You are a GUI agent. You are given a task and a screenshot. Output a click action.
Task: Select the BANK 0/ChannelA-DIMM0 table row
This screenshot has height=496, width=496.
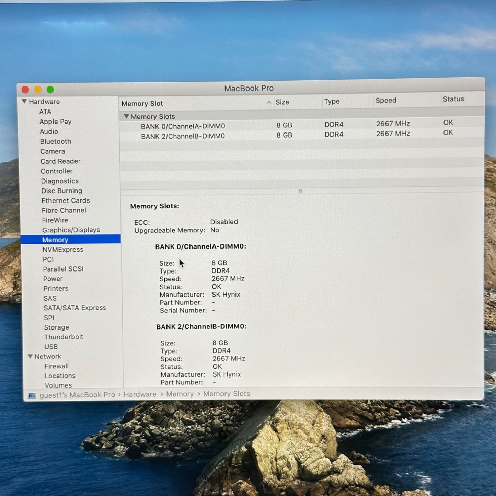[x=302, y=125]
